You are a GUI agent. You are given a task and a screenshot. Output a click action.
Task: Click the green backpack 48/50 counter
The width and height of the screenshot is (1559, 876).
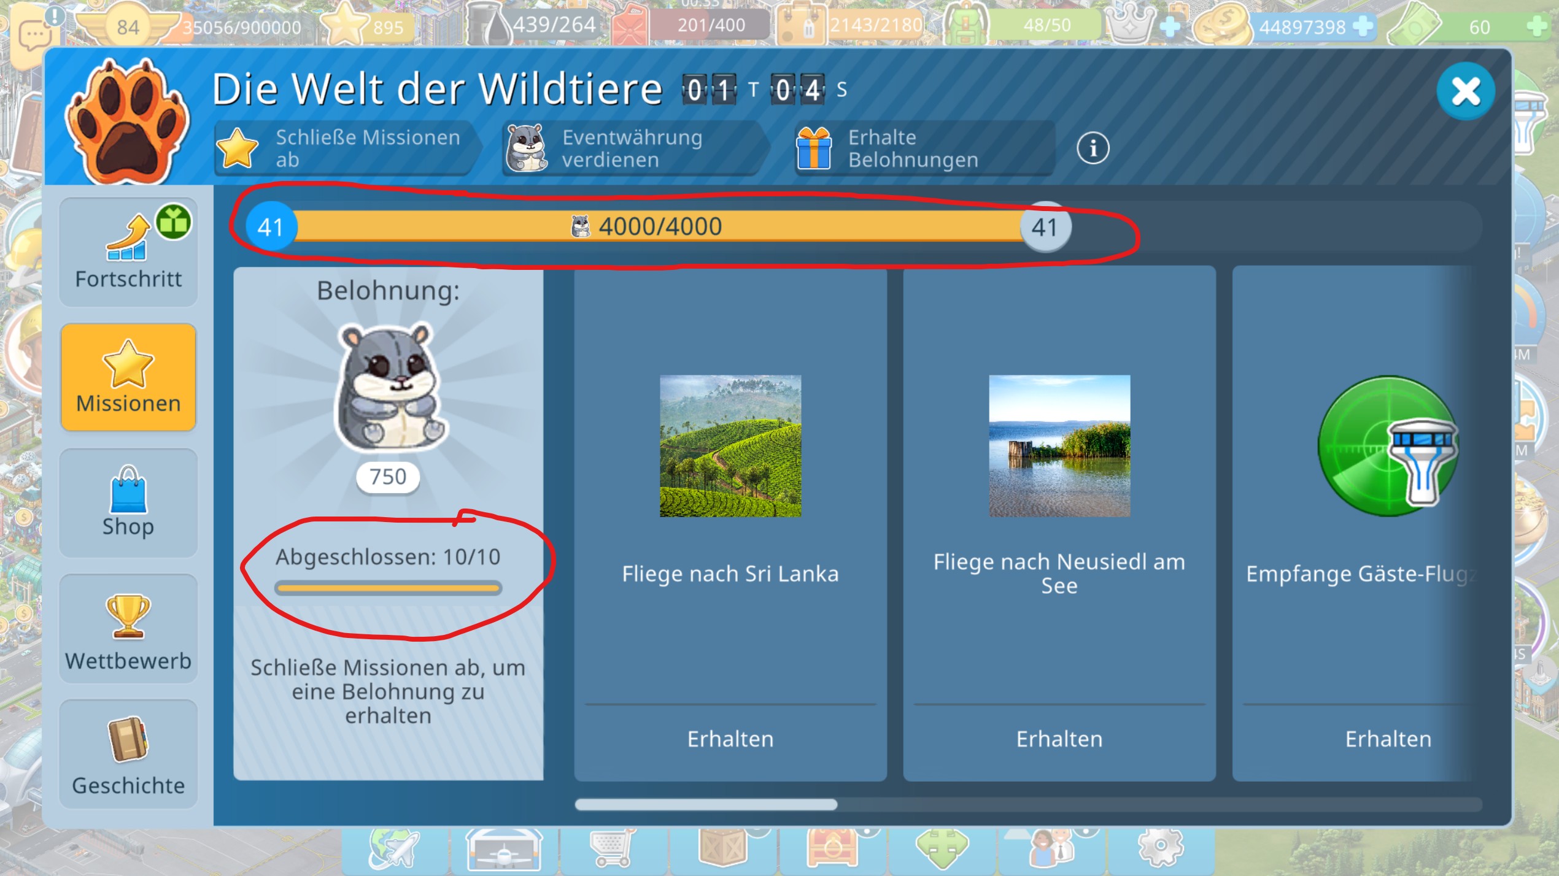coord(1022,25)
